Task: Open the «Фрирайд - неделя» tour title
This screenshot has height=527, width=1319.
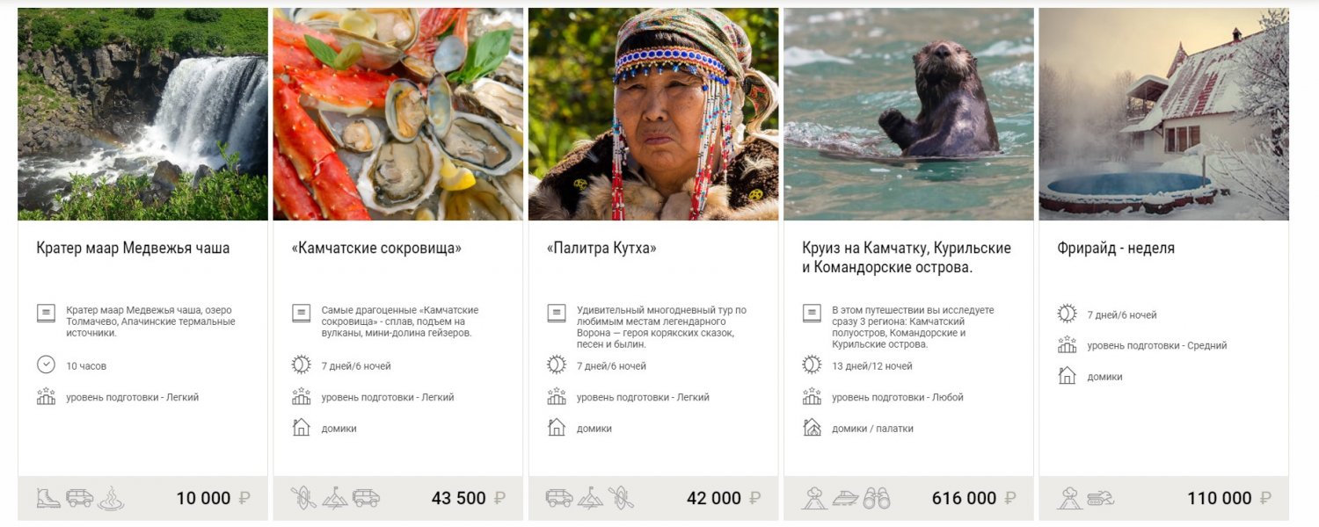Action: (x=1115, y=249)
